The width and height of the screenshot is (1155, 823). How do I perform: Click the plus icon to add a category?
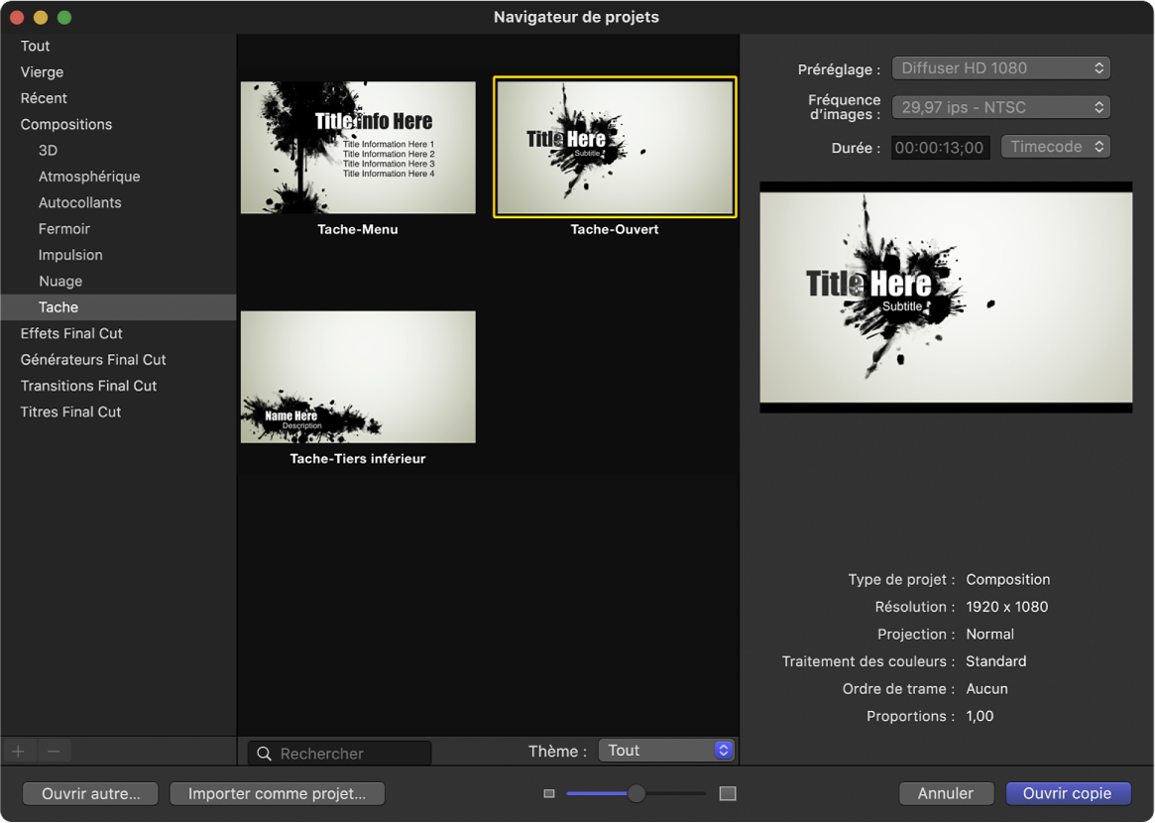[x=18, y=752]
